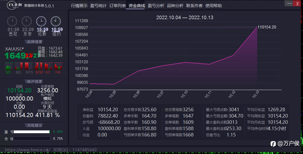Viewport: 303px width, 154px height.
Task: Click the Sydney (悉尼) clock icon
Action: [x=12, y=21]
